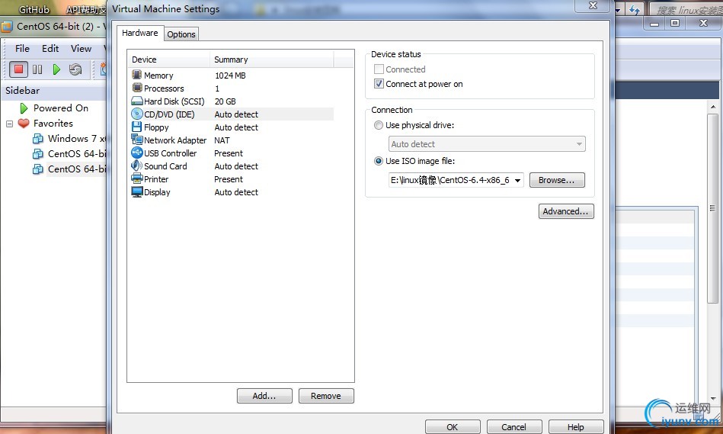Image resolution: width=723 pixels, height=434 pixels.
Task: Select the CD/DVD (IDE) disc icon
Action: tap(137, 114)
